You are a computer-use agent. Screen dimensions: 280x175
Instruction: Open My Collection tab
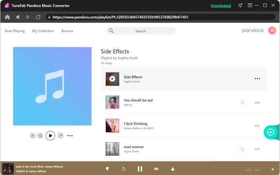tap(43, 31)
